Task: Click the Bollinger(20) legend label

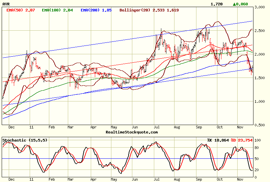Action: 149,10
